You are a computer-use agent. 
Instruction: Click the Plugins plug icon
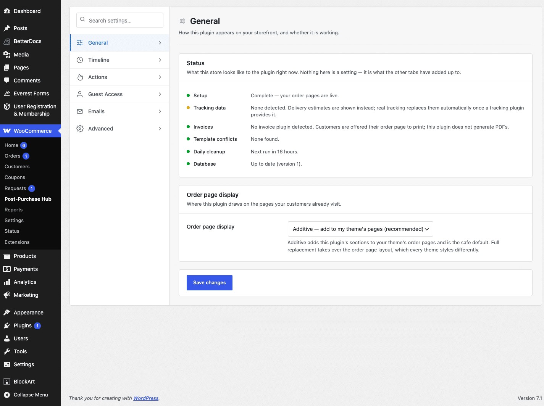[x=7, y=325]
